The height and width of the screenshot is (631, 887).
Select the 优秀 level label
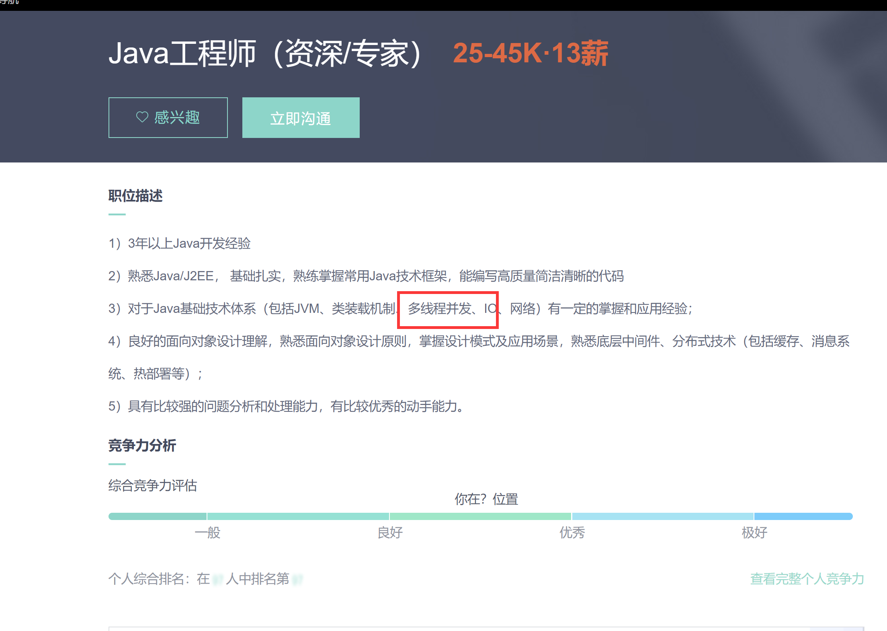coord(572,532)
